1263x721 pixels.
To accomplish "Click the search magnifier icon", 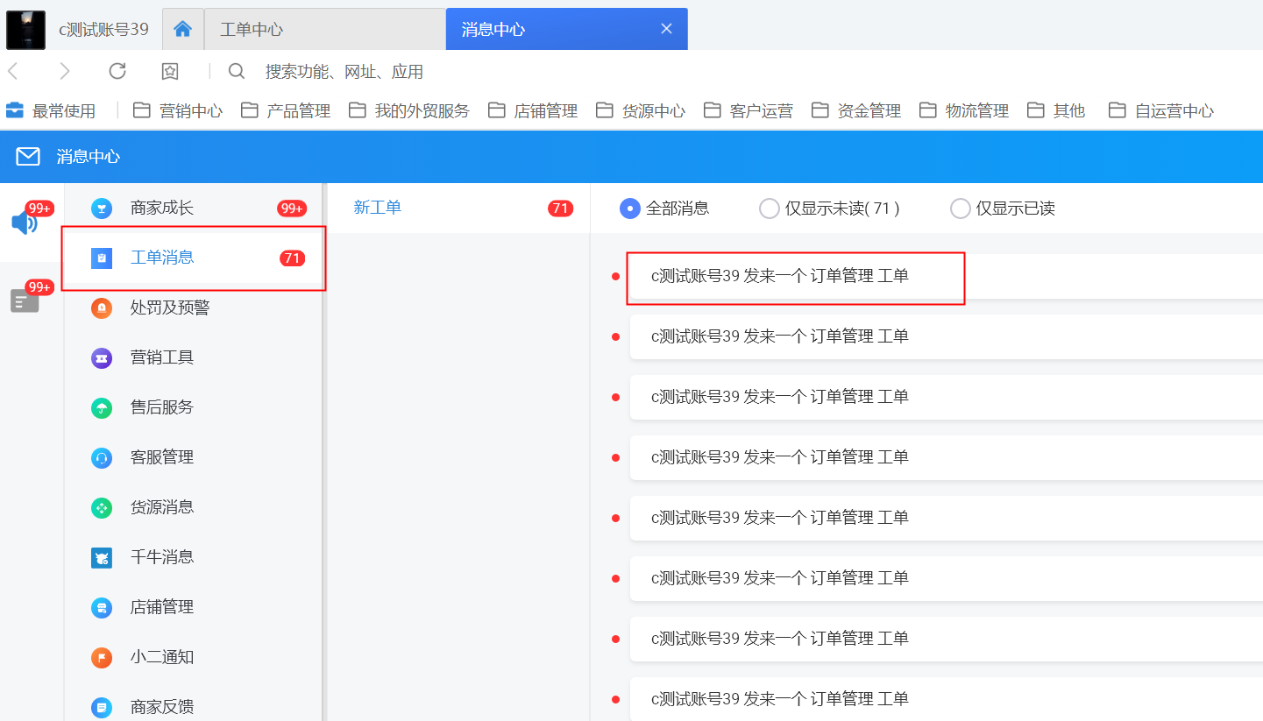I will [x=237, y=71].
